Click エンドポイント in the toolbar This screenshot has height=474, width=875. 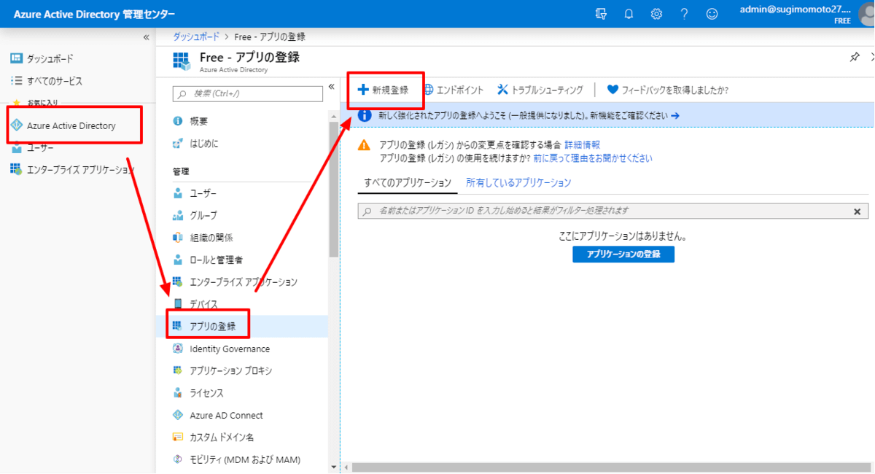[454, 90]
